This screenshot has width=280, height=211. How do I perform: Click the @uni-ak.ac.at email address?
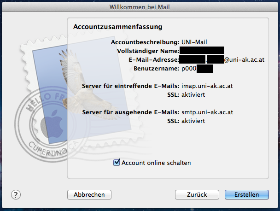(x=244, y=60)
